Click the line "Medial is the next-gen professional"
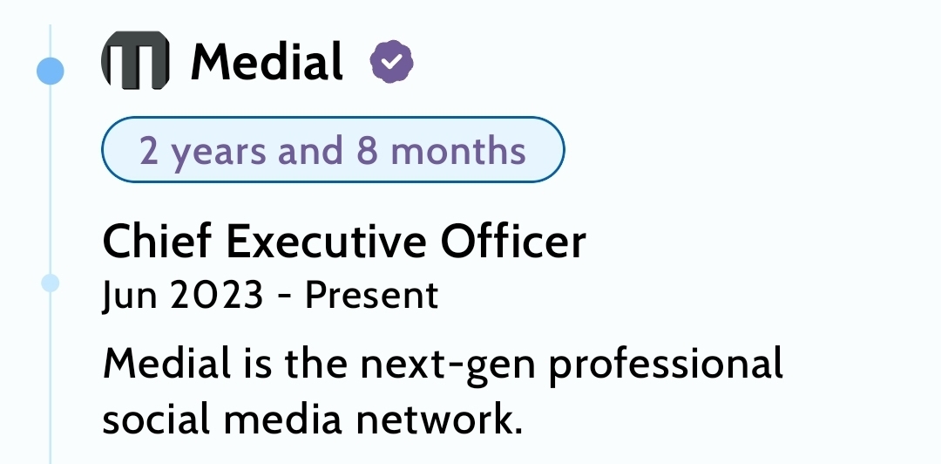Image resolution: width=941 pixels, height=464 pixels. (443, 365)
